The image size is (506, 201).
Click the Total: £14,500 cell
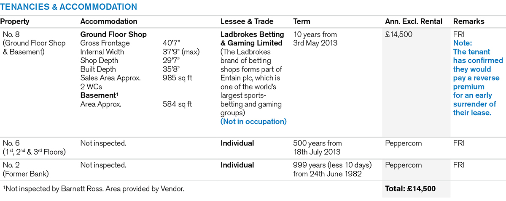click(x=410, y=189)
